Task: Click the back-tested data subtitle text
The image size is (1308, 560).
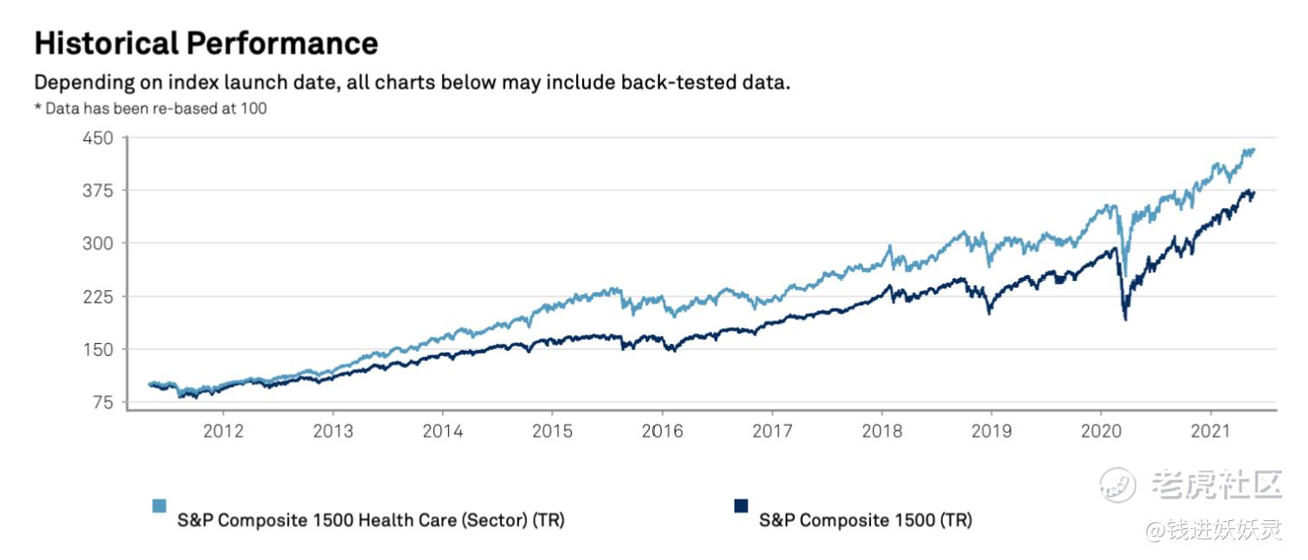Action: (x=412, y=84)
